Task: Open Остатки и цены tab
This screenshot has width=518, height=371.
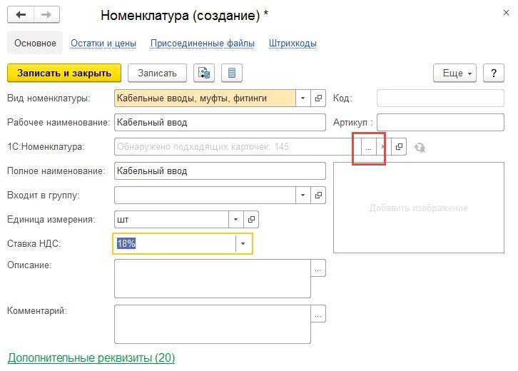Action: (103, 44)
